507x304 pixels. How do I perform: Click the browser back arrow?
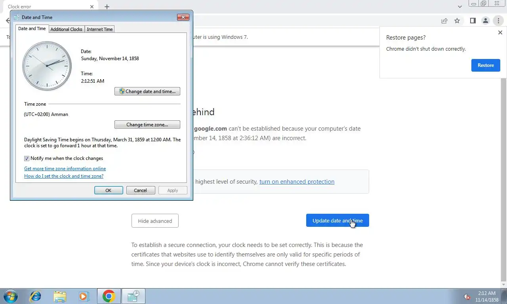[8, 21]
